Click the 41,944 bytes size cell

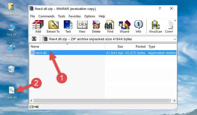[x=115, y=53]
